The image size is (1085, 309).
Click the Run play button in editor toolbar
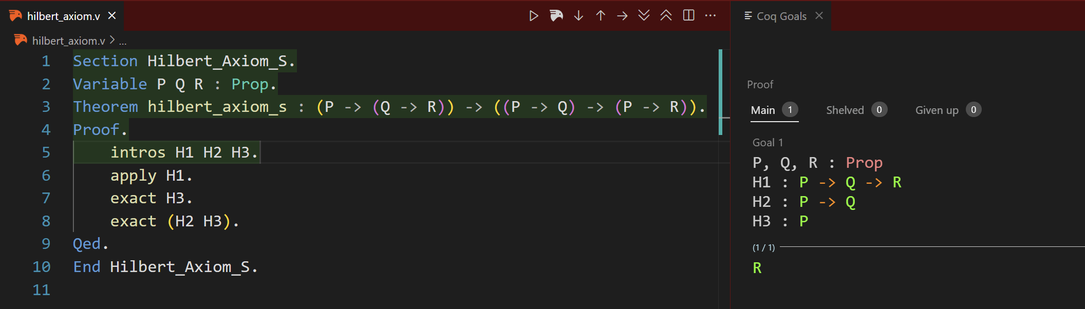[x=534, y=16]
